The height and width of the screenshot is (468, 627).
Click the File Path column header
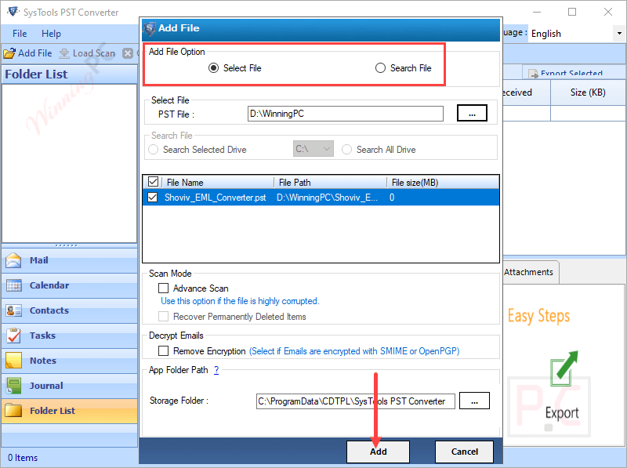point(330,183)
